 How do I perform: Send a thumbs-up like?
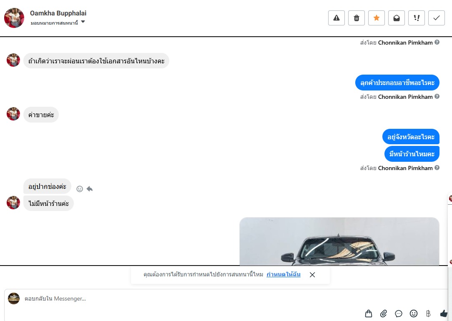coord(444,313)
